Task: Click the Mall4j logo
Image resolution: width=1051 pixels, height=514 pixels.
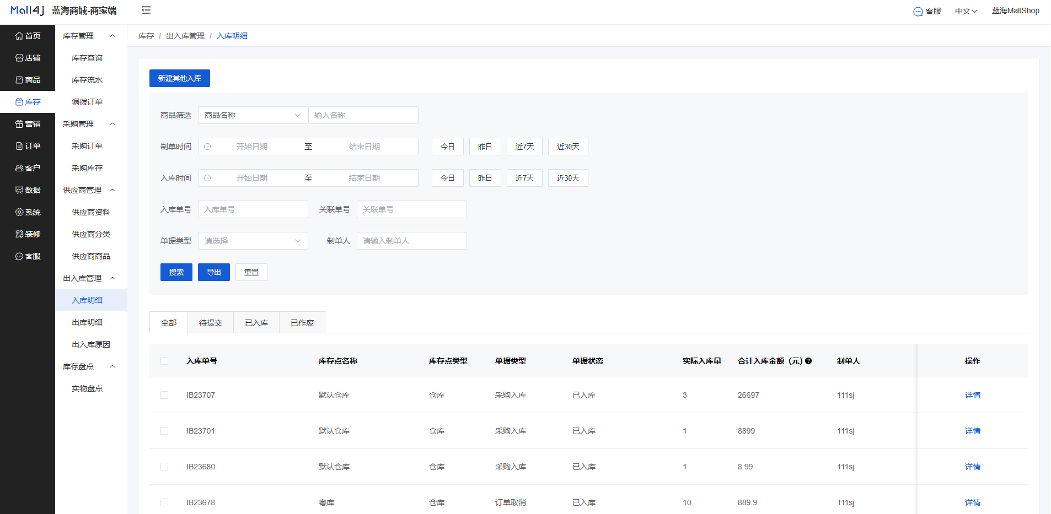Action: [x=27, y=10]
